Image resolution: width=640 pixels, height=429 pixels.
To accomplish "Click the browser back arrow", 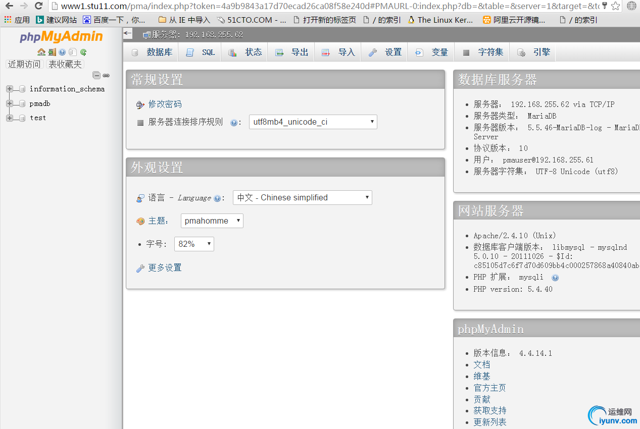I will pos(9,6).
